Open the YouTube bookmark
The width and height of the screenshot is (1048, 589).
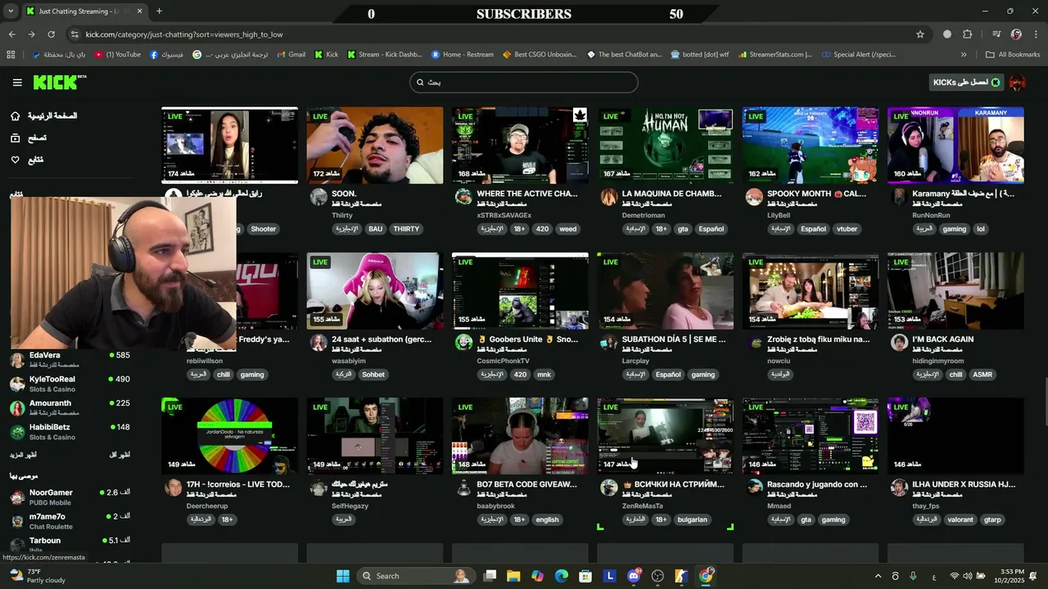pyautogui.click(x=118, y=55)
